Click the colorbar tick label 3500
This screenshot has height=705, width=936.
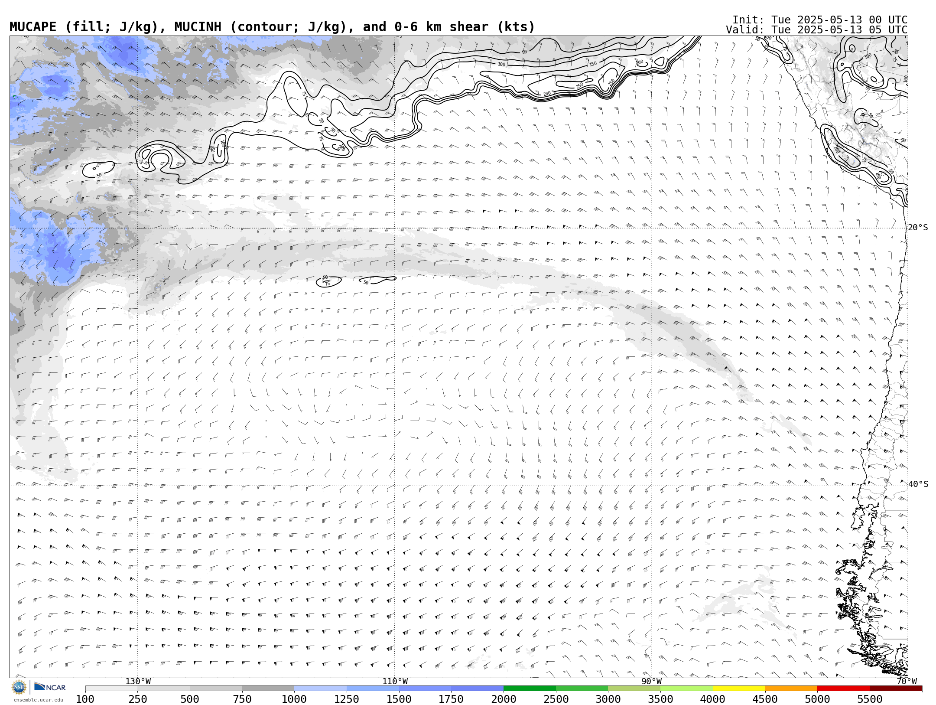(x=660, y=699)
